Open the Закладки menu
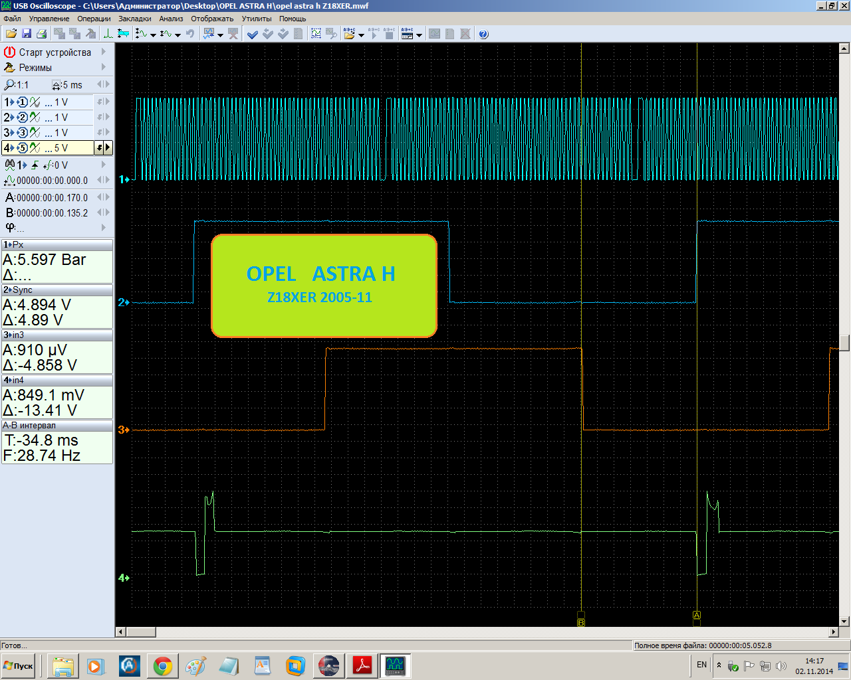Image resolution: width=851 pixels, height=680 pixels. tap(135, 19)
